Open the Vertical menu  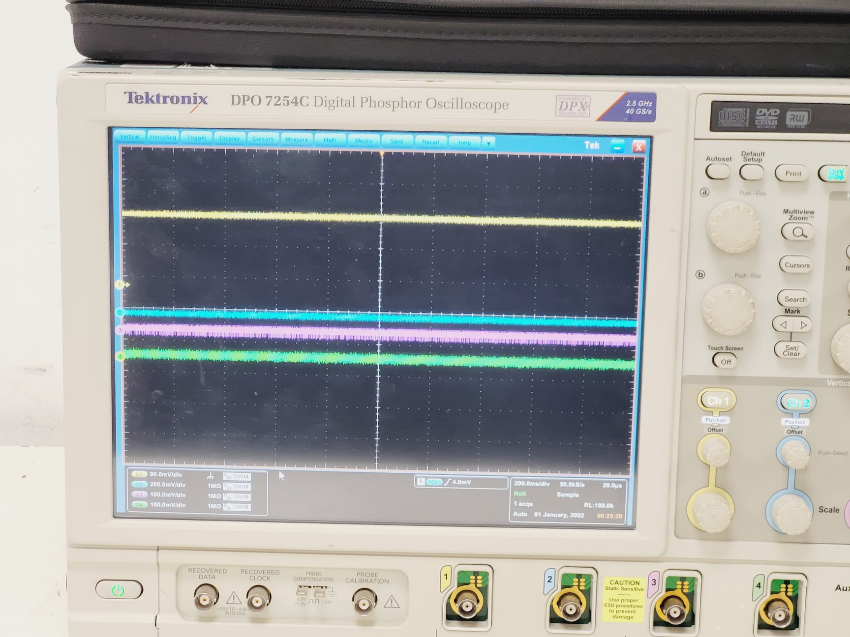coord(129,137)
